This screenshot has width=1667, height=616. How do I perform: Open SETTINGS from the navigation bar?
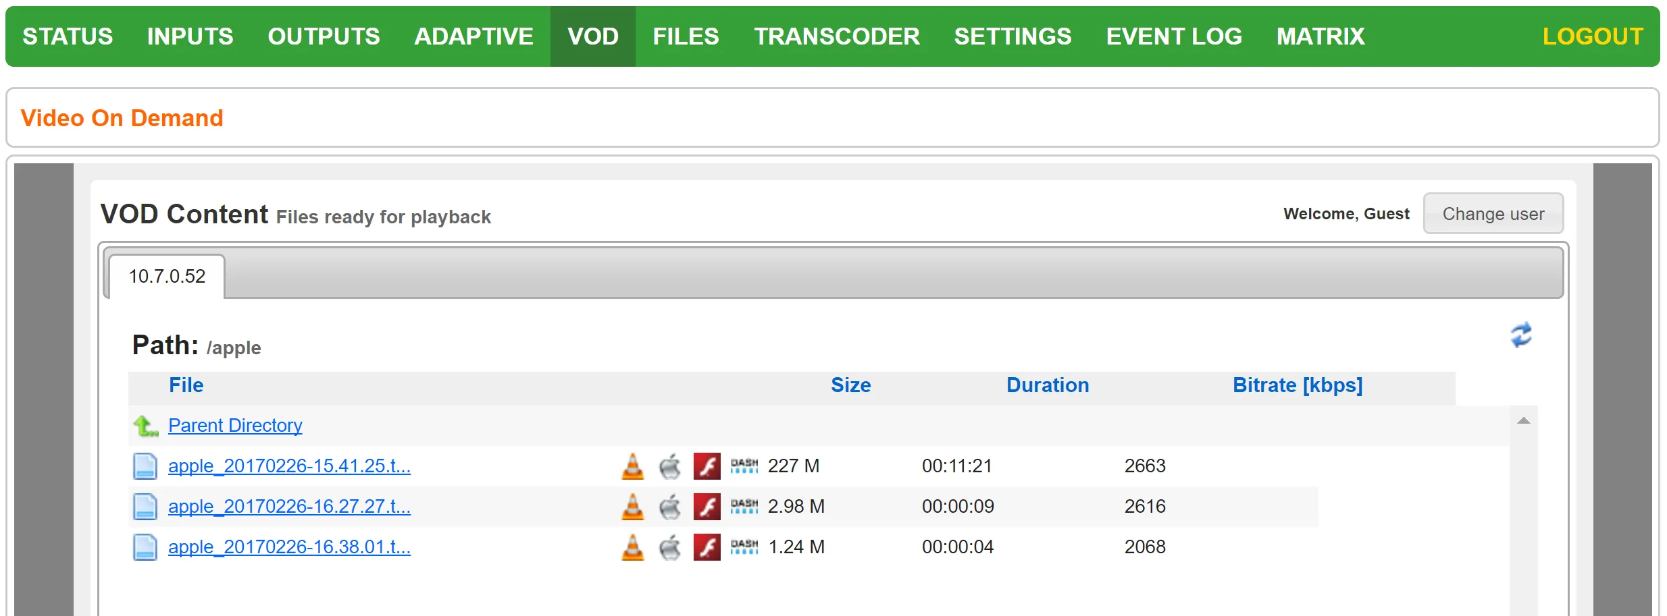pyautogui.click(x=1012, y=36)
